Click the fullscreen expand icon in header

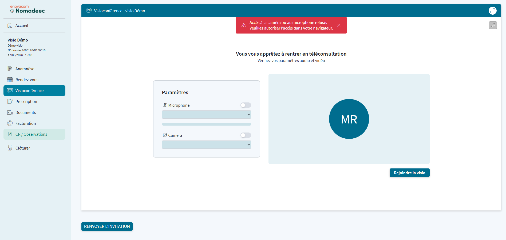pyautogui.click(x=492, y=11)
